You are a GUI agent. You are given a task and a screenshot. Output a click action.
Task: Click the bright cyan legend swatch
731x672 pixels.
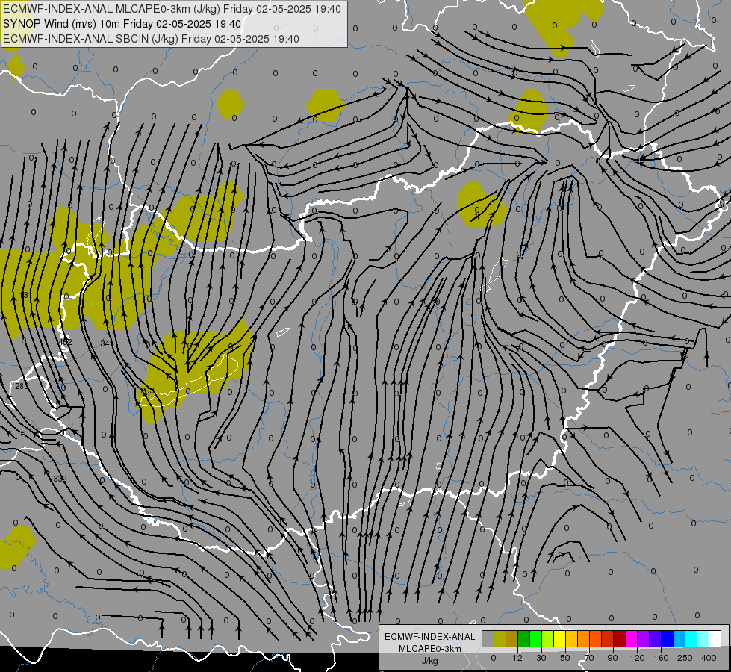coord(692,638)
